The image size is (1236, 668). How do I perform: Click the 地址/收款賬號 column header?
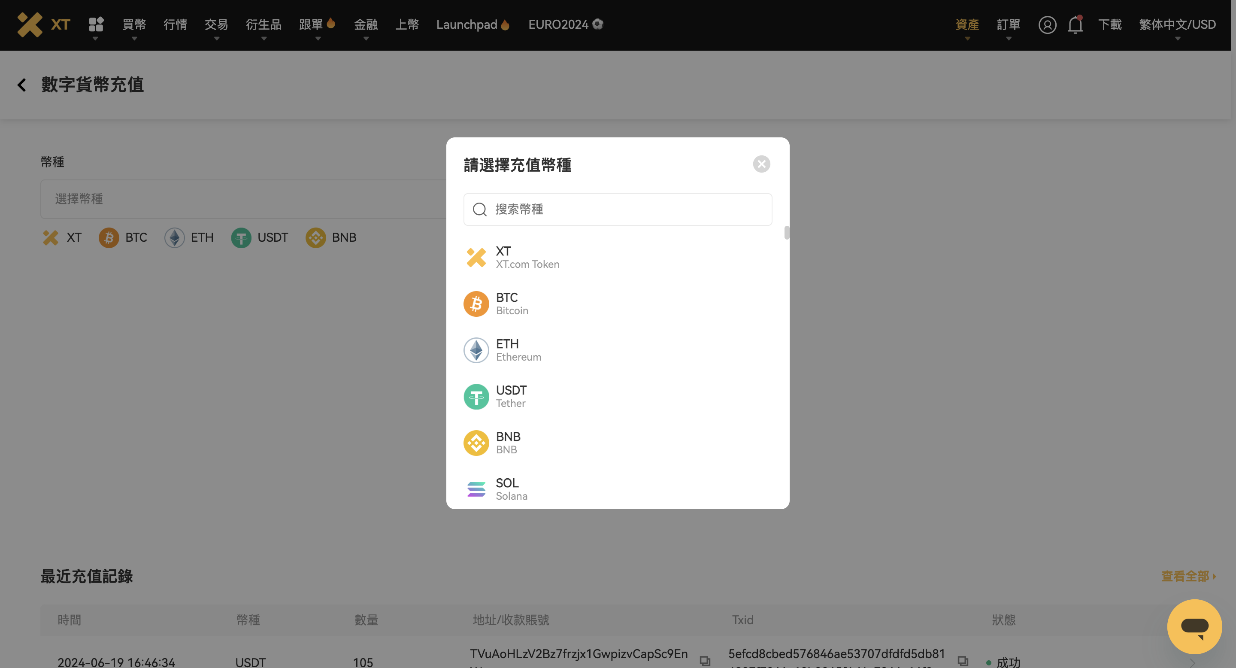(511, 620)
